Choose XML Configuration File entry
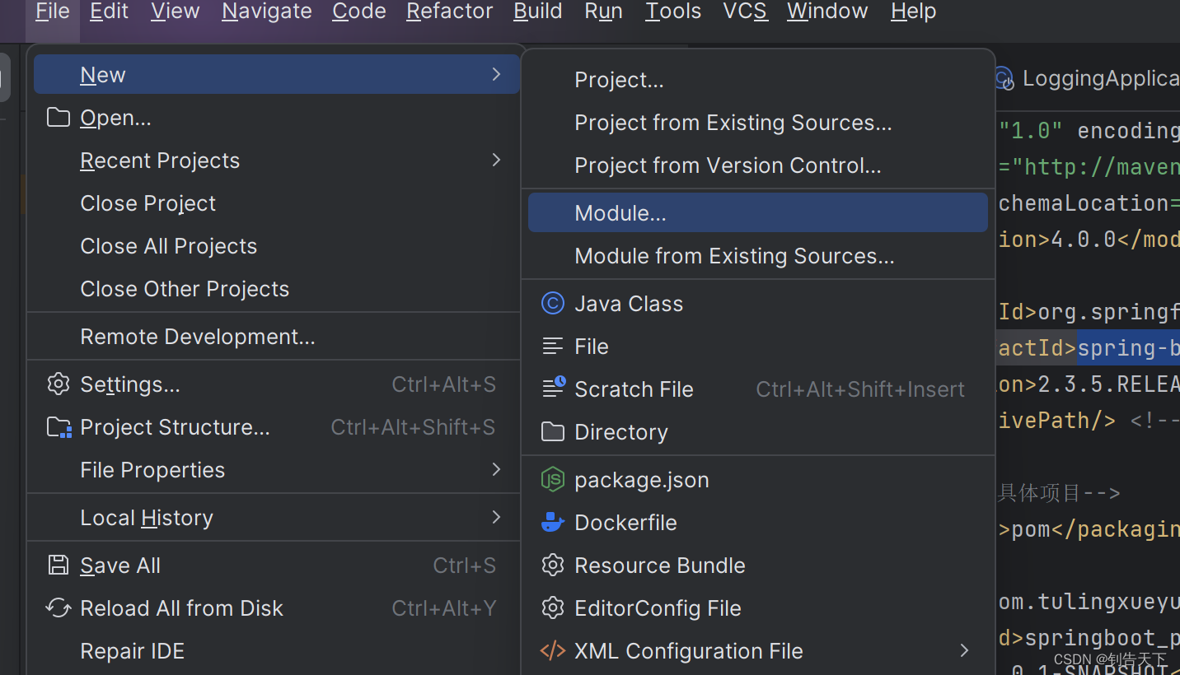1180x675 pixels. click(758, 651)
